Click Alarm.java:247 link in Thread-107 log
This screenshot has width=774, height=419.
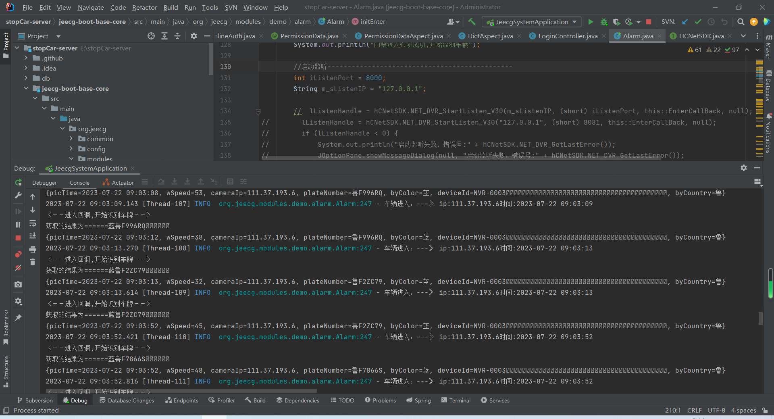(x=295, y=204)
